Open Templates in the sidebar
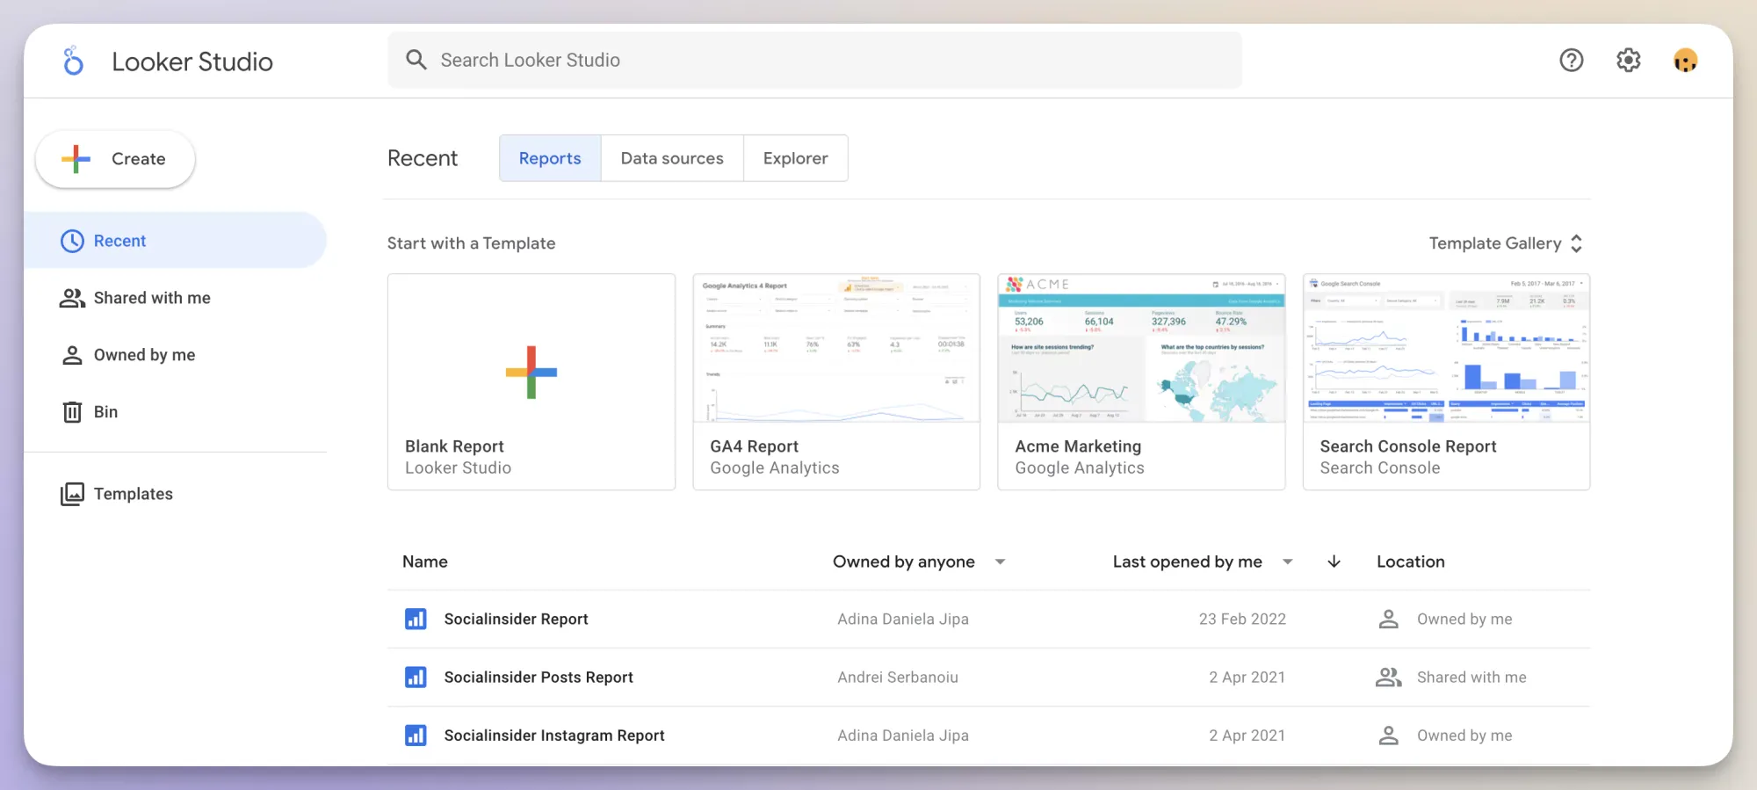The width and height of the screenshot is (1757, 790). (176, 494)
